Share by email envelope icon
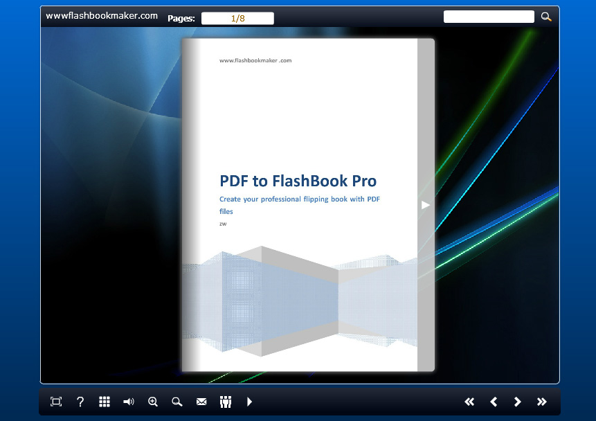The height and width of the screenshot is (421, 596). click(201, 402)
